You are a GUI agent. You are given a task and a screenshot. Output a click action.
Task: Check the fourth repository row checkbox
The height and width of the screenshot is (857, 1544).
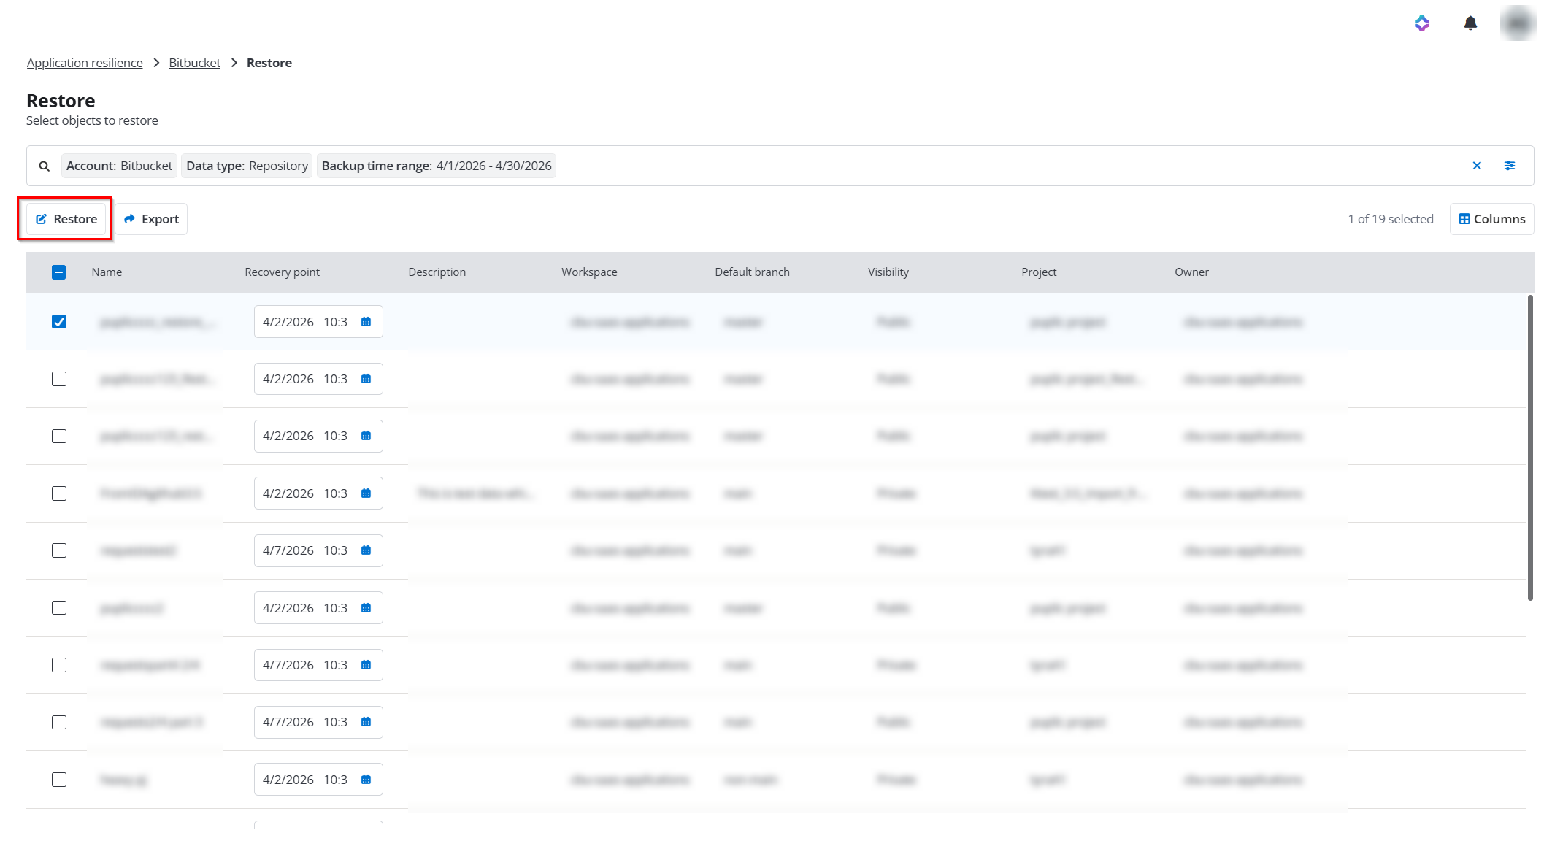[x=59, y=493]
